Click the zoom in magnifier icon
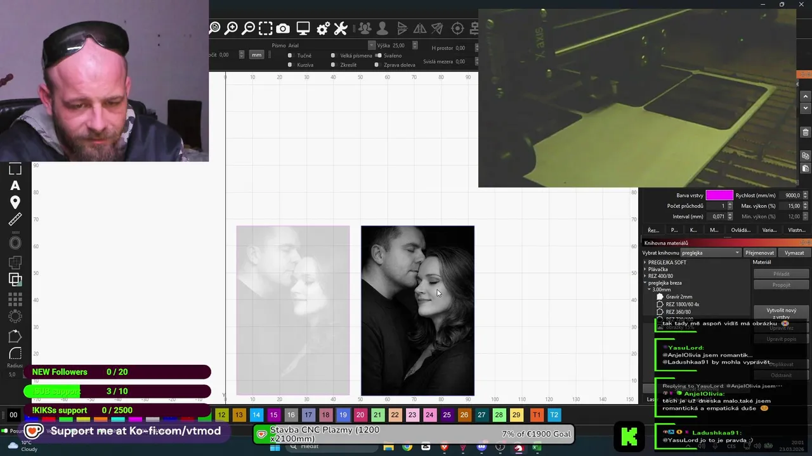This screenshot has height=456, width=812. (232, 28)
